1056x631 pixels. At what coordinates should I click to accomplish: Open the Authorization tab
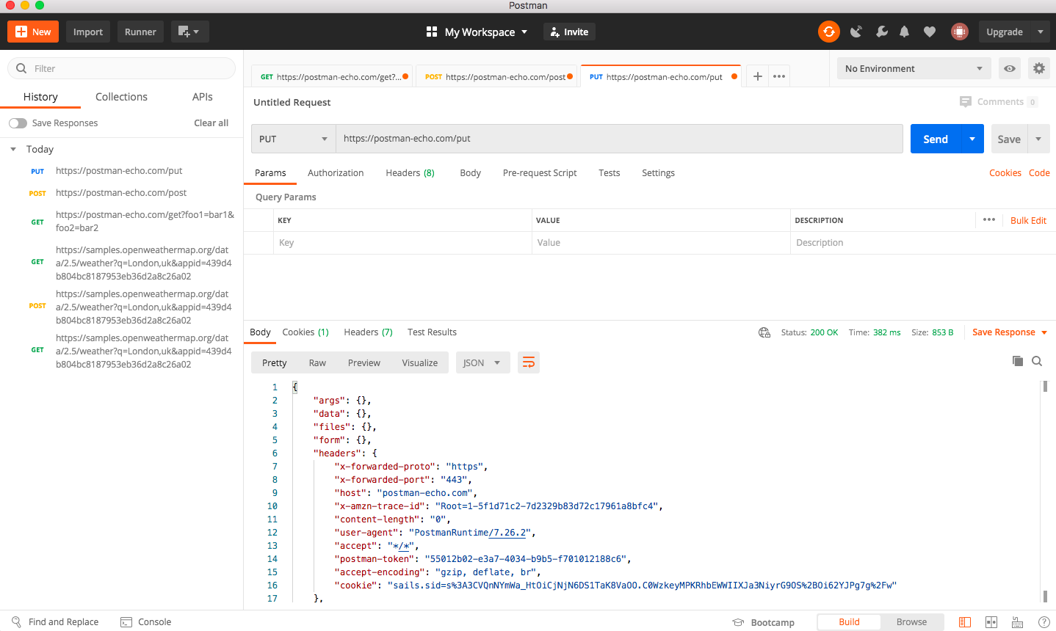tap(336, 173)
